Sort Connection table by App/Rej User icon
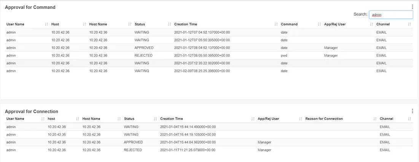This screenshot has height=162, width=419. coord(301,119)
